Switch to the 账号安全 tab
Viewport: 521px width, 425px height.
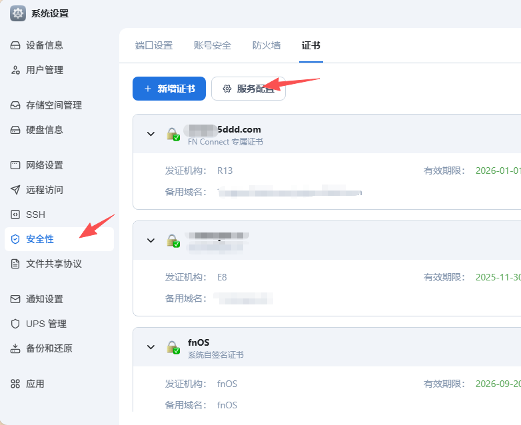213,45
